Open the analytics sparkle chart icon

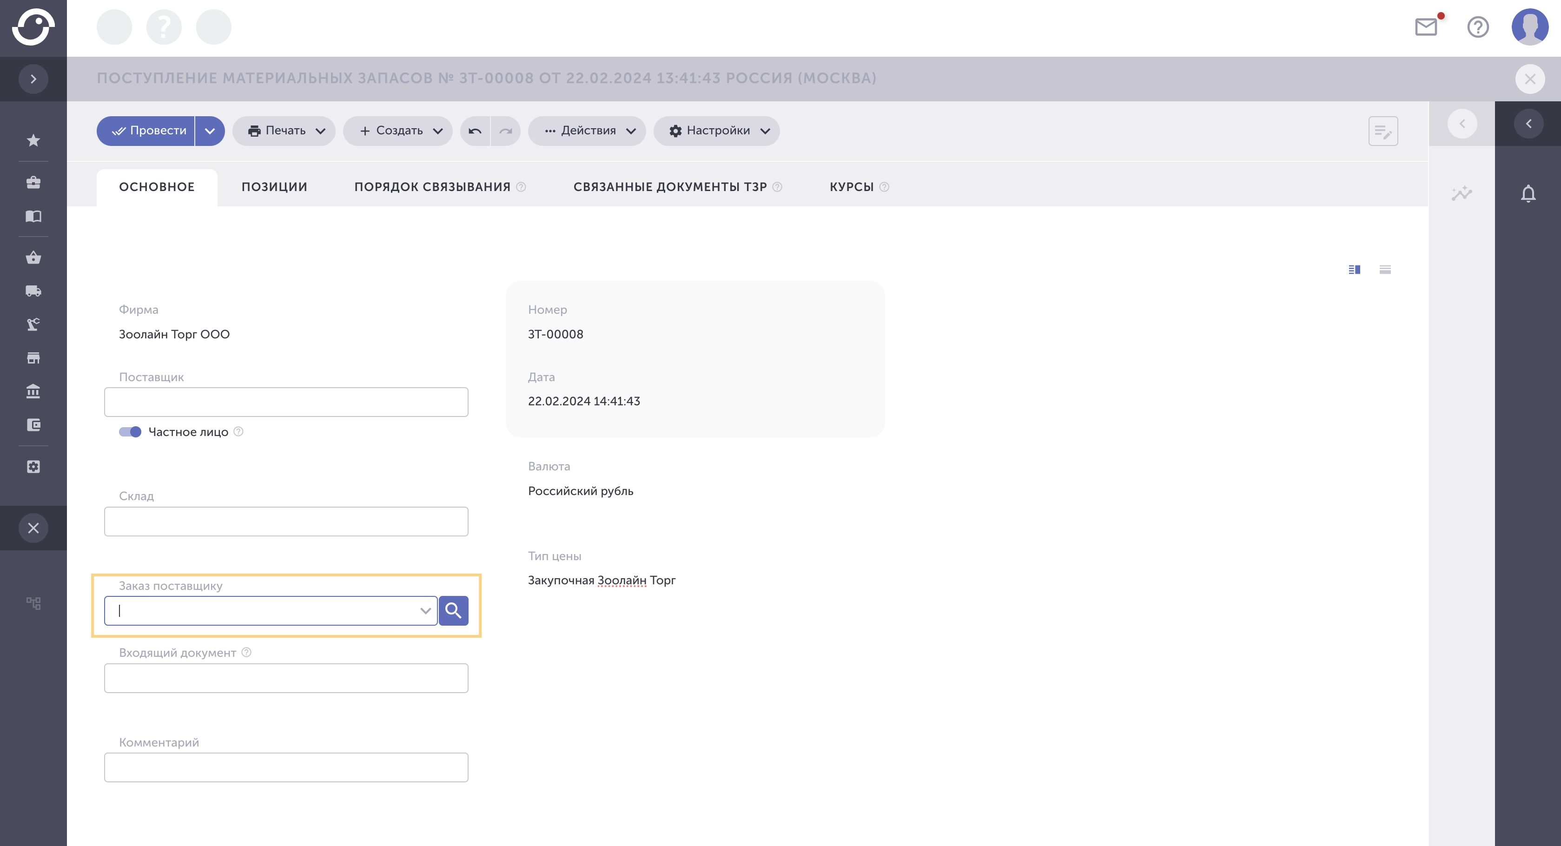tap(1462, 193)
